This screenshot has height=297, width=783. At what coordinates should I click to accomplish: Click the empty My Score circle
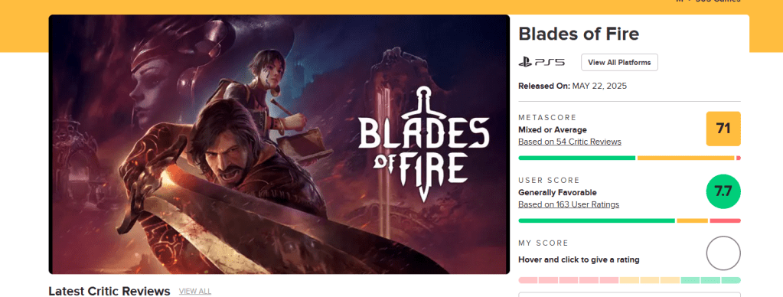723,253
